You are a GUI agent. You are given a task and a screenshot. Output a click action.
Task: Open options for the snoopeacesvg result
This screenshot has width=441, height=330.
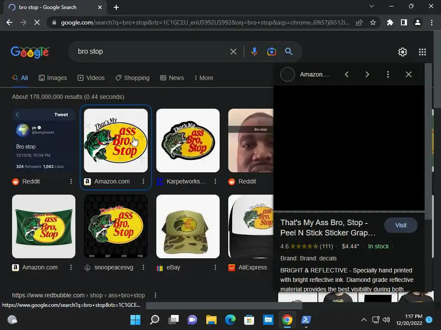tap(143, 267)
